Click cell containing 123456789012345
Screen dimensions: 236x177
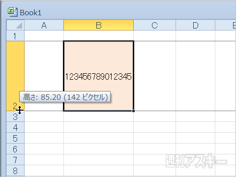tap(99, 76)
